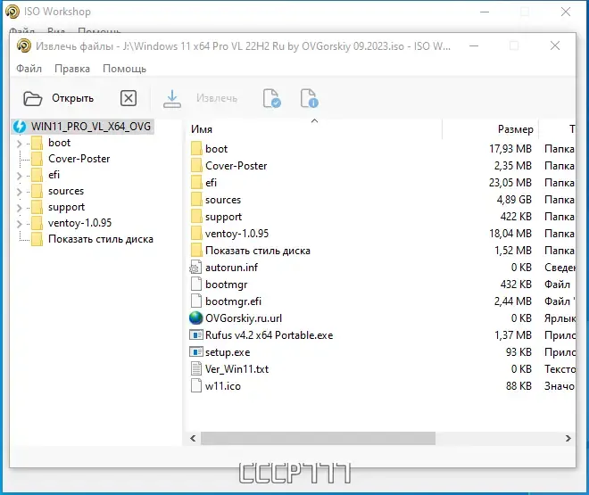Screen dimensions: 589x495
Task: Click the horizontal scrollbar thumb
Action: tap(319, 438)
